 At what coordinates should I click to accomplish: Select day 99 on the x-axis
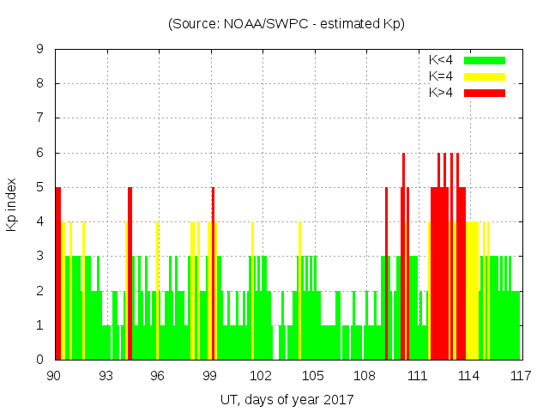click(x=209, y=375)
